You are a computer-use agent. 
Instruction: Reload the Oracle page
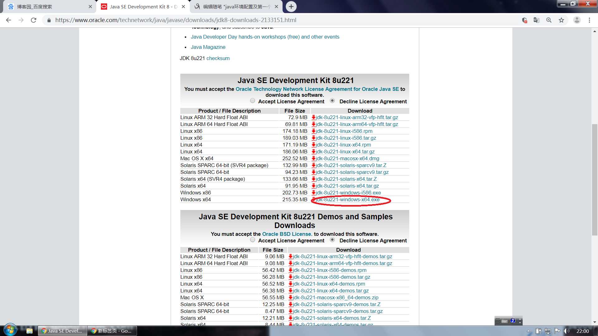(x=34, y=20)
